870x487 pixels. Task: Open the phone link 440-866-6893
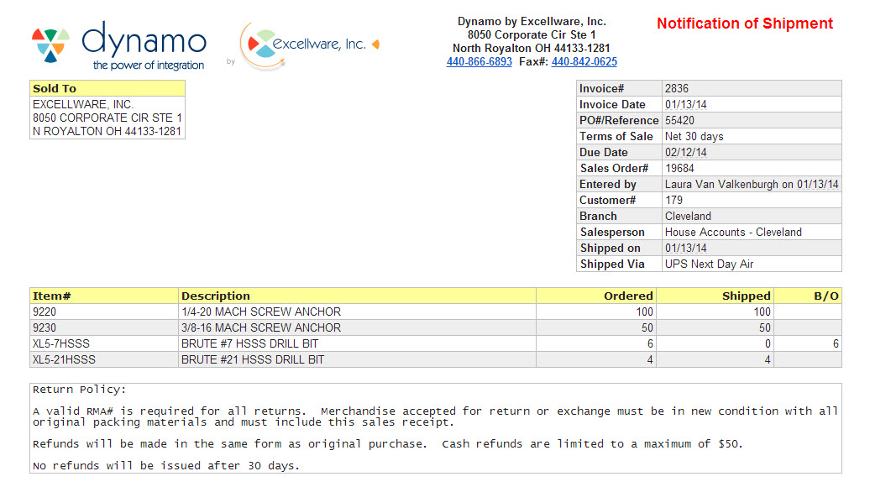[479, 61]
